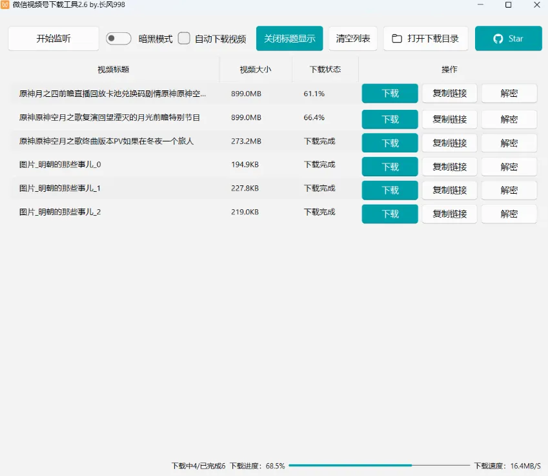Select the 图片_明朝的那些事儿_0 title
The width and height of the screenshot is (548, 476).
tap(60, 165)
